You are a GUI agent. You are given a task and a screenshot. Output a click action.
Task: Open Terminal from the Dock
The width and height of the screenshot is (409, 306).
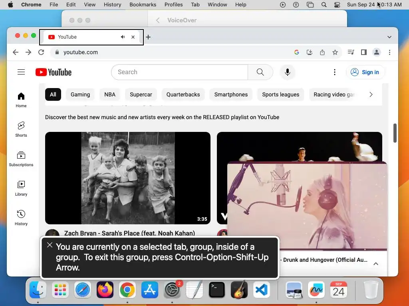point(217,290)
